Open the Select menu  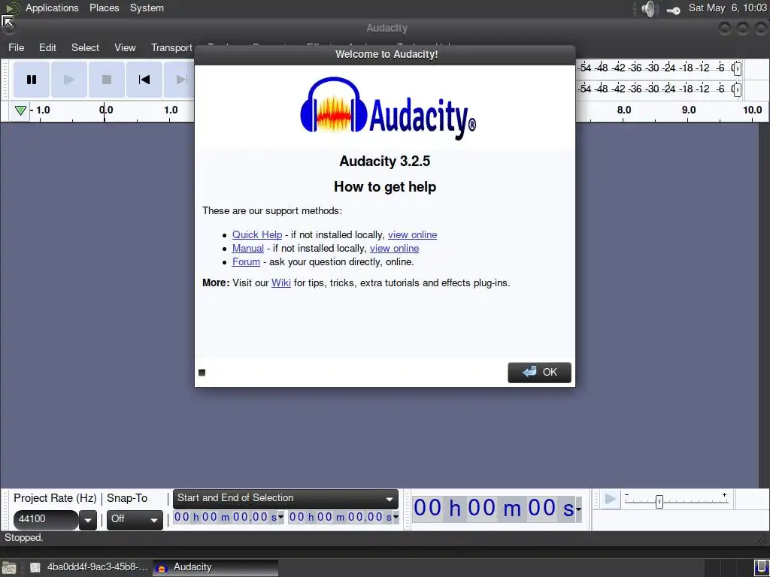(85, 47)
